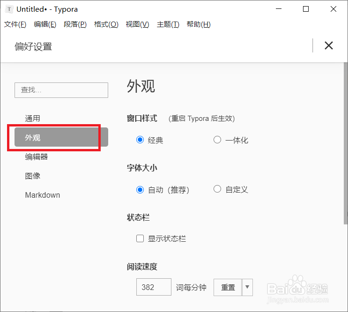The width and height of the screenshot is (348, 312).
Task: Select 自定义 font size radio
Action: (217, 189)
